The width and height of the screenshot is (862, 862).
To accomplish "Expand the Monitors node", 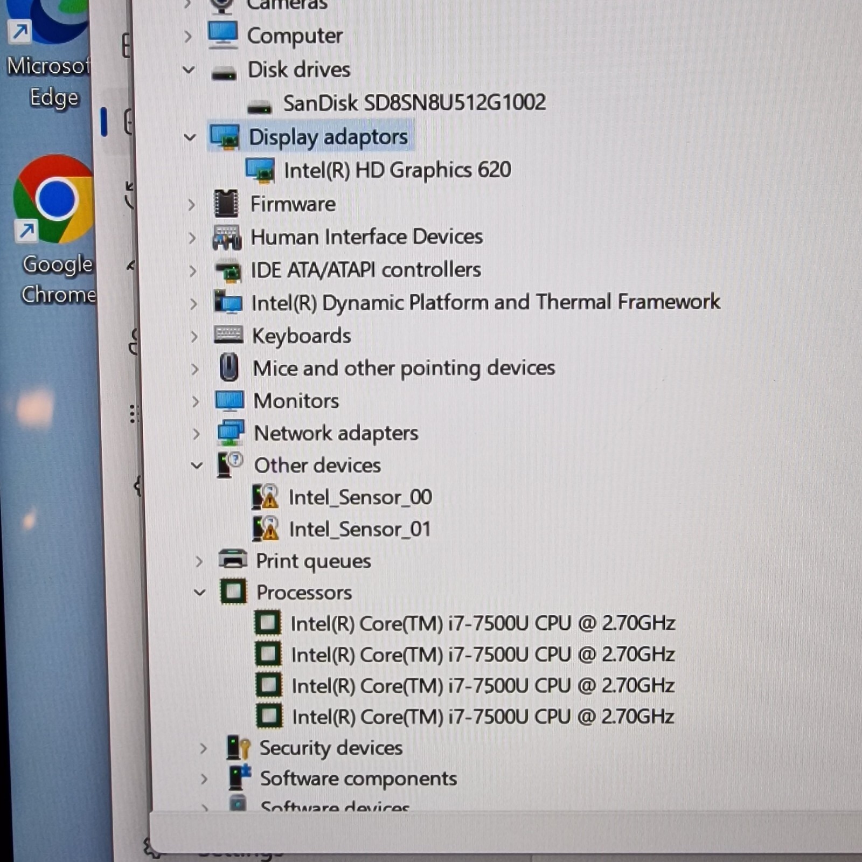I will point(196,401).
